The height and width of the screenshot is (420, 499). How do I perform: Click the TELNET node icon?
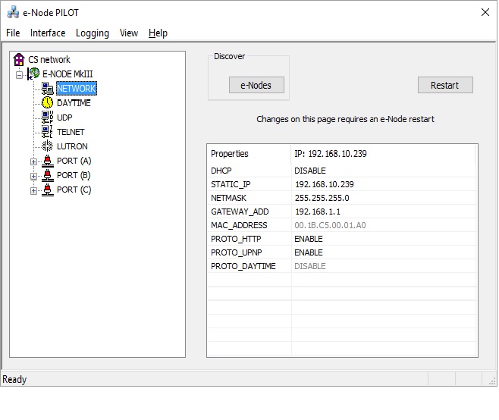tap(48, 132)
